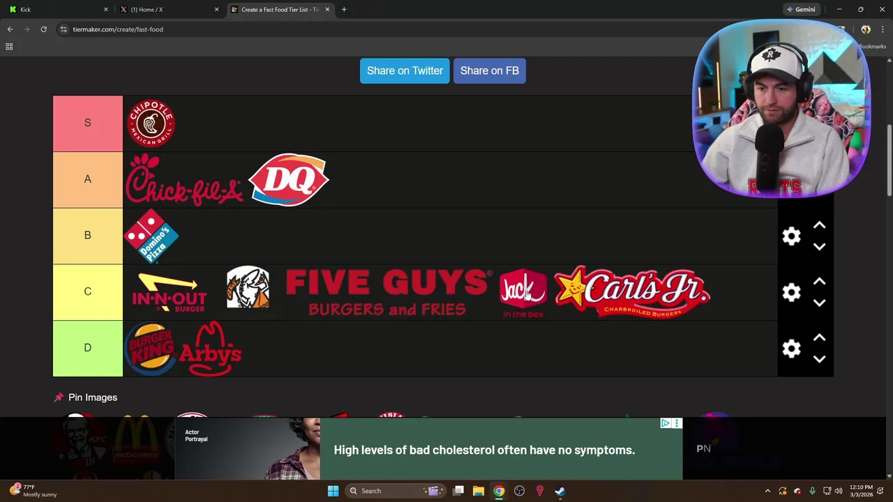Open the Chrome three-dot menu
The height and width of the screenshot is (502, 893).
883,29
